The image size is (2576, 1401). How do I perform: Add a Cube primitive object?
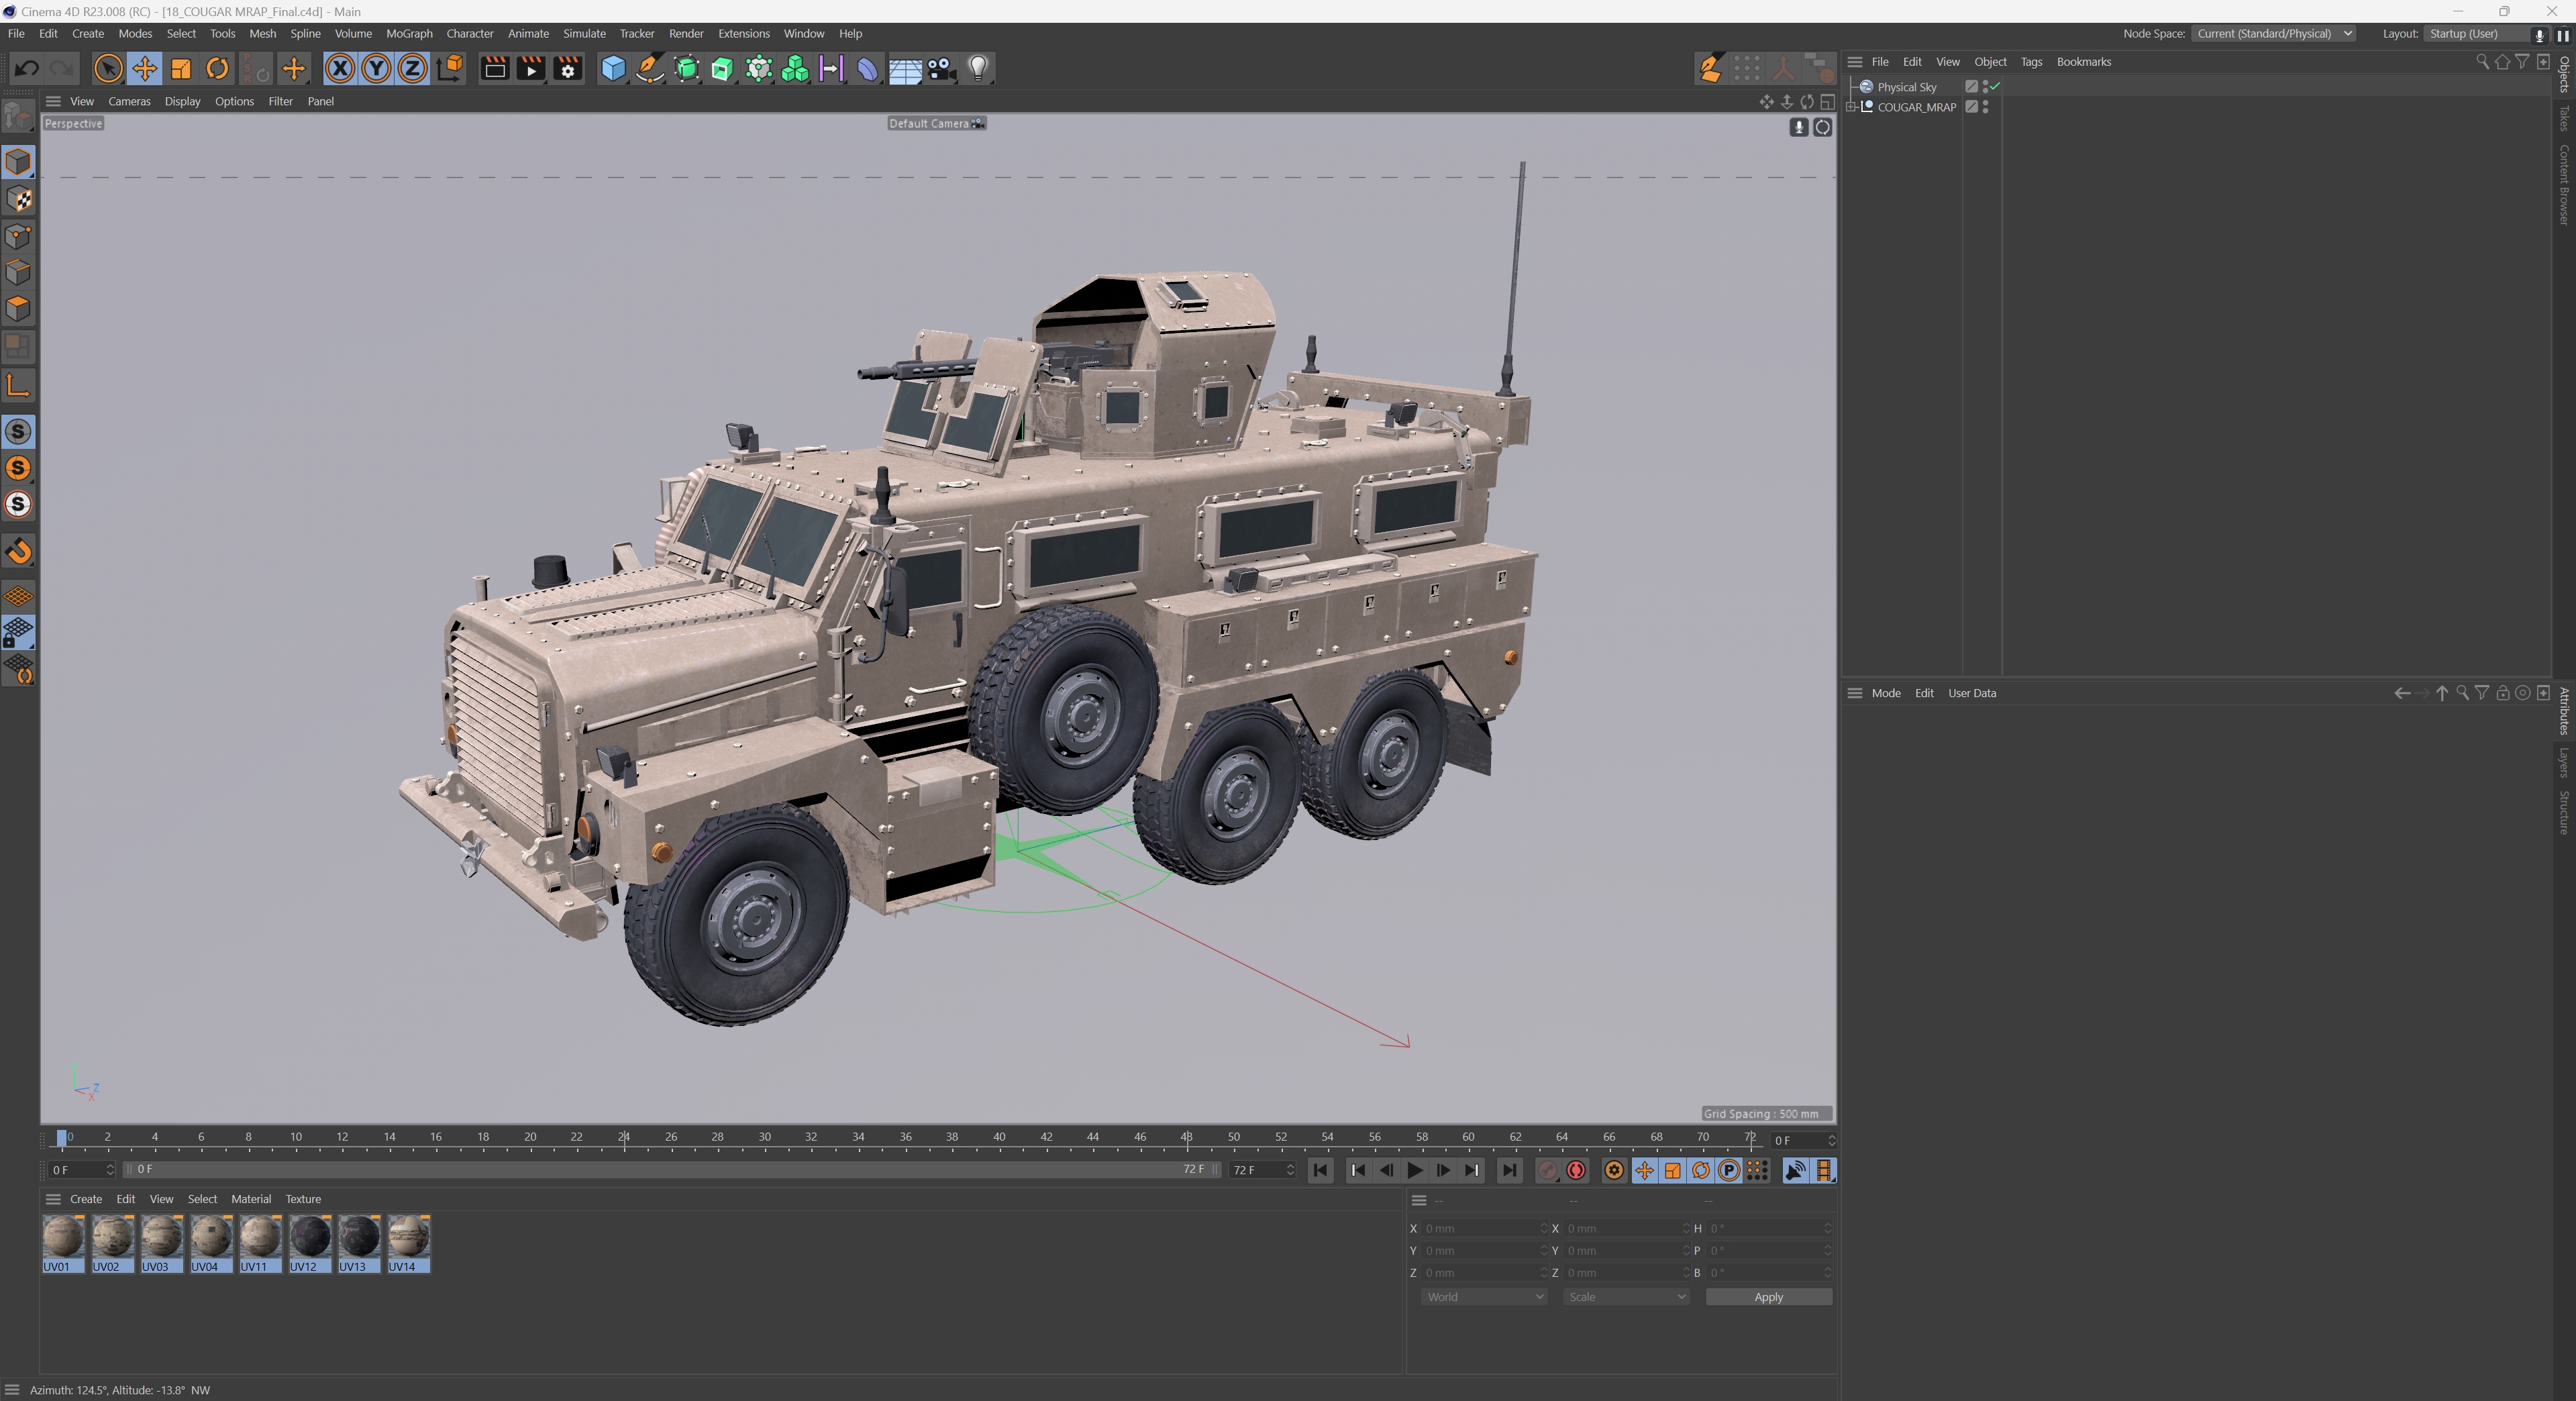[613, 69]
